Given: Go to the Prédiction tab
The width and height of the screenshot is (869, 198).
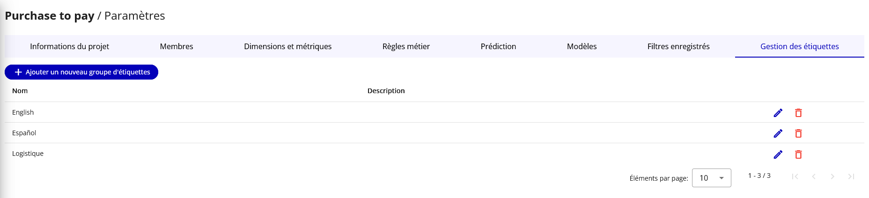Looking at the screenshot, I should click(x=498, y=46).
